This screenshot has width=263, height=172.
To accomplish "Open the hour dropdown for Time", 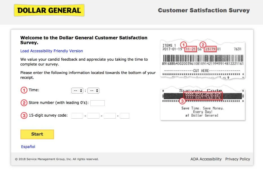I will pyautogui.click(x=77, y=90).
